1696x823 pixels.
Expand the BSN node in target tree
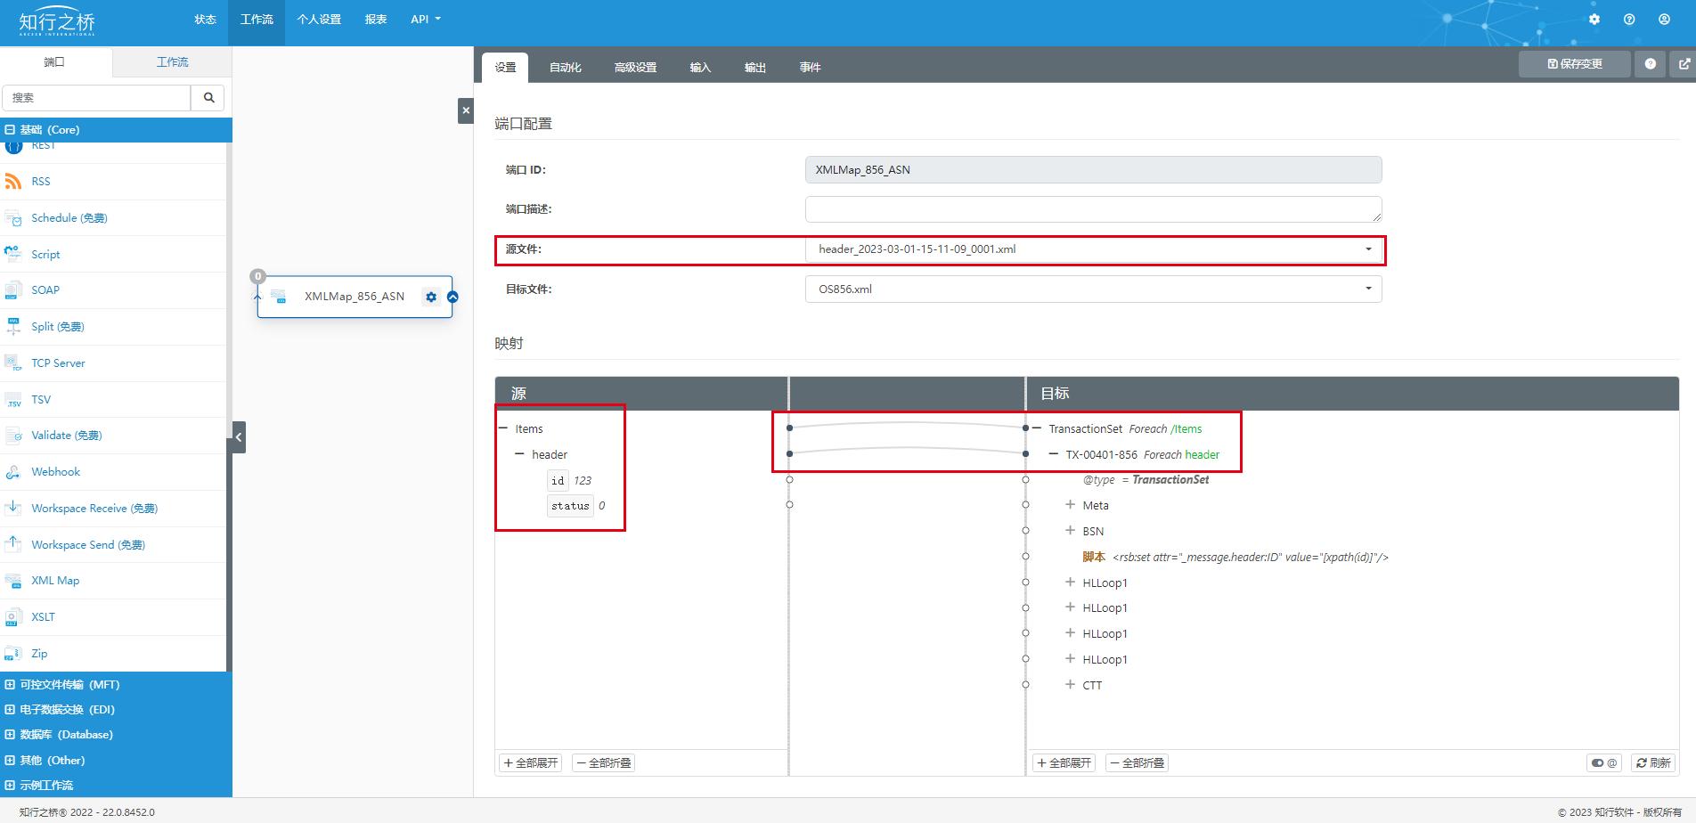pyautogui.click(x=1070, y=531)
